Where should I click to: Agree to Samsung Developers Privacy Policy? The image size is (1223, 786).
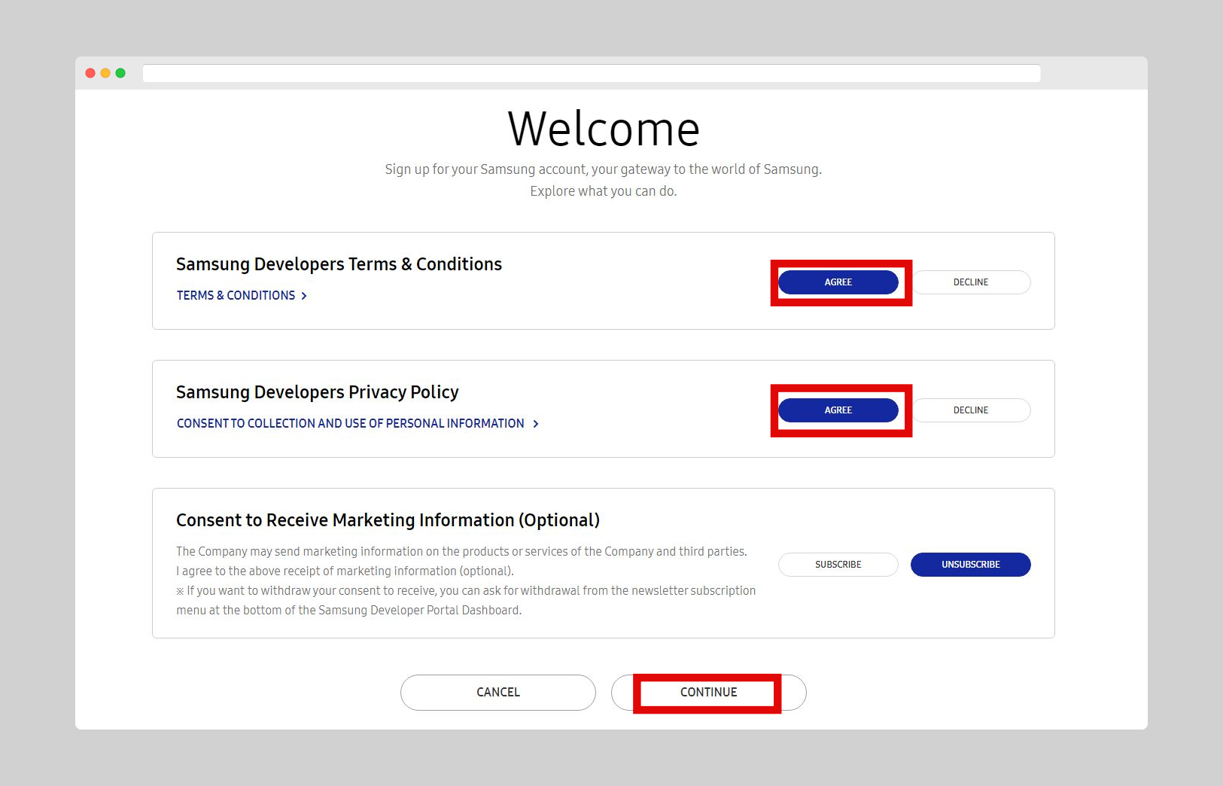[838, 410]
